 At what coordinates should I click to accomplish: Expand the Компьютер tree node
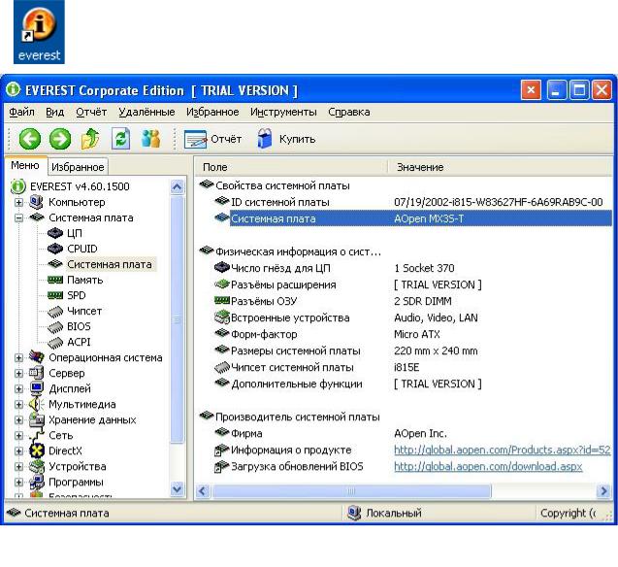(x=18, y=202)
